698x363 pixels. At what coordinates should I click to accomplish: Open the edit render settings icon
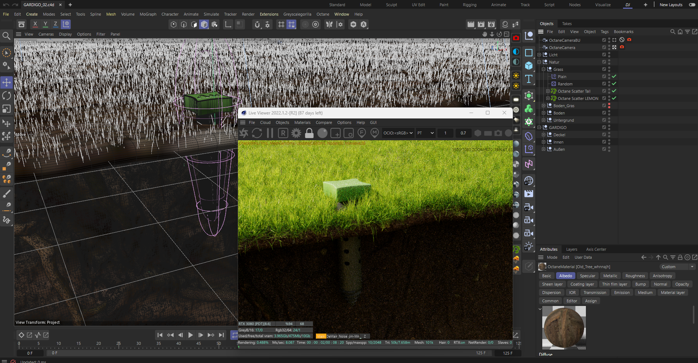coord(491,24)
